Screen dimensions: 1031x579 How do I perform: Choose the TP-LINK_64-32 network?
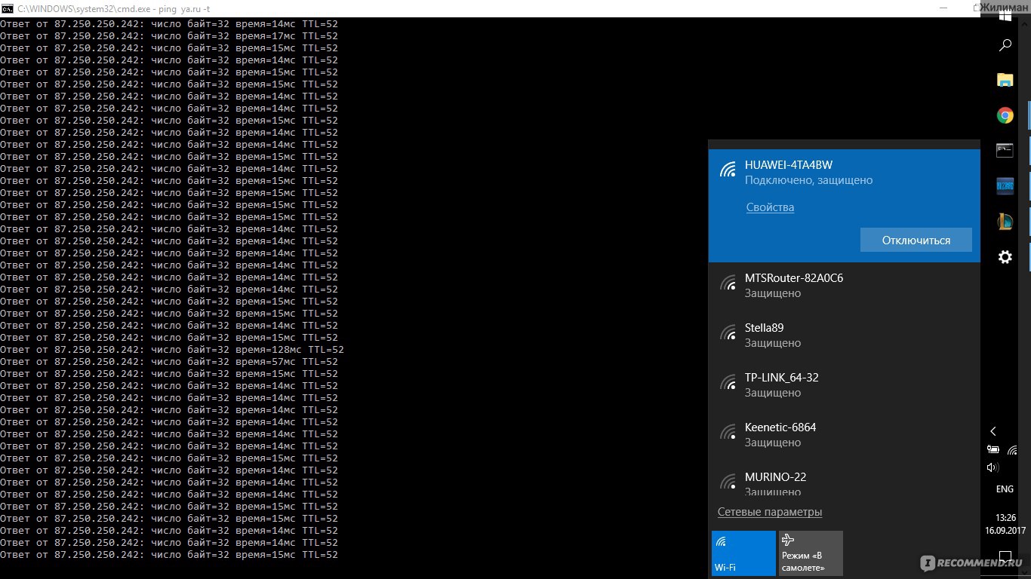tap(845, 384)
